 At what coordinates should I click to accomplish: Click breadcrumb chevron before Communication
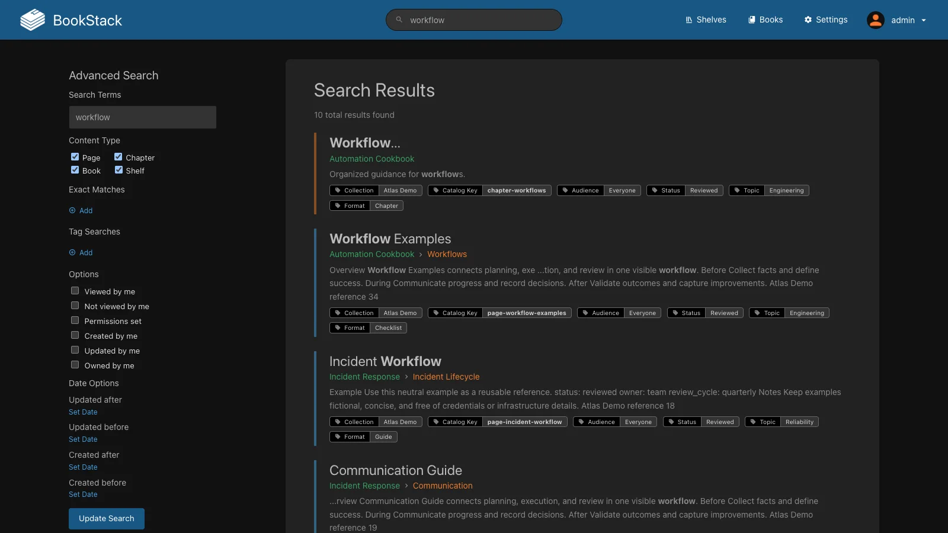click(x=406, y=486)
